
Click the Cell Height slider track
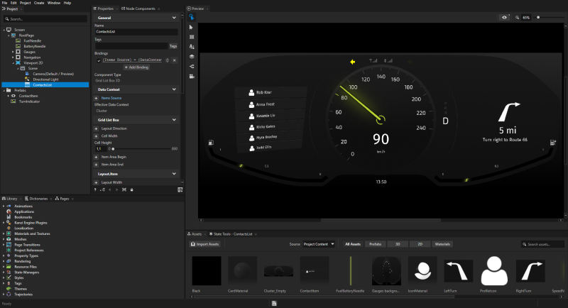pos(142,148)
